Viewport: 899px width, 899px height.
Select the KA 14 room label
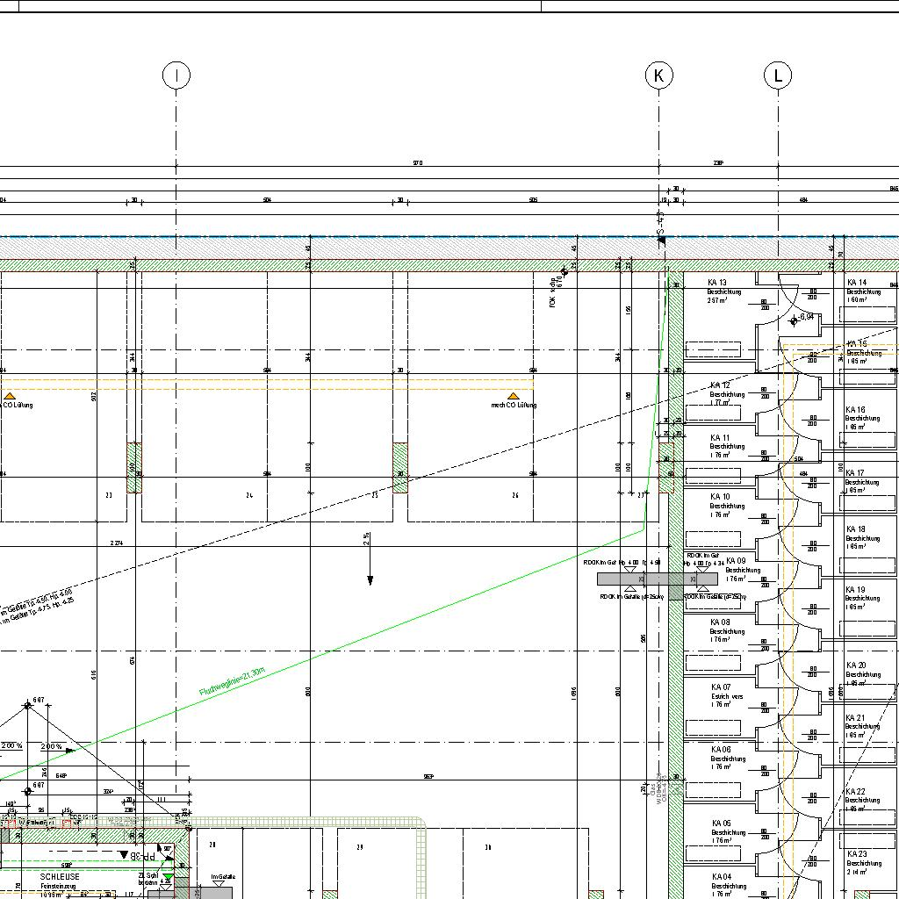coord(856,283)
